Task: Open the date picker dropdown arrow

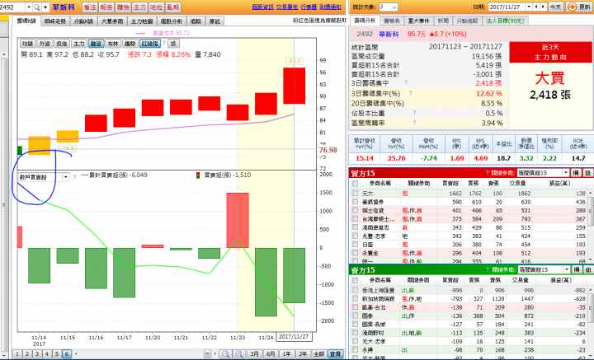Action: coord(528,7)
